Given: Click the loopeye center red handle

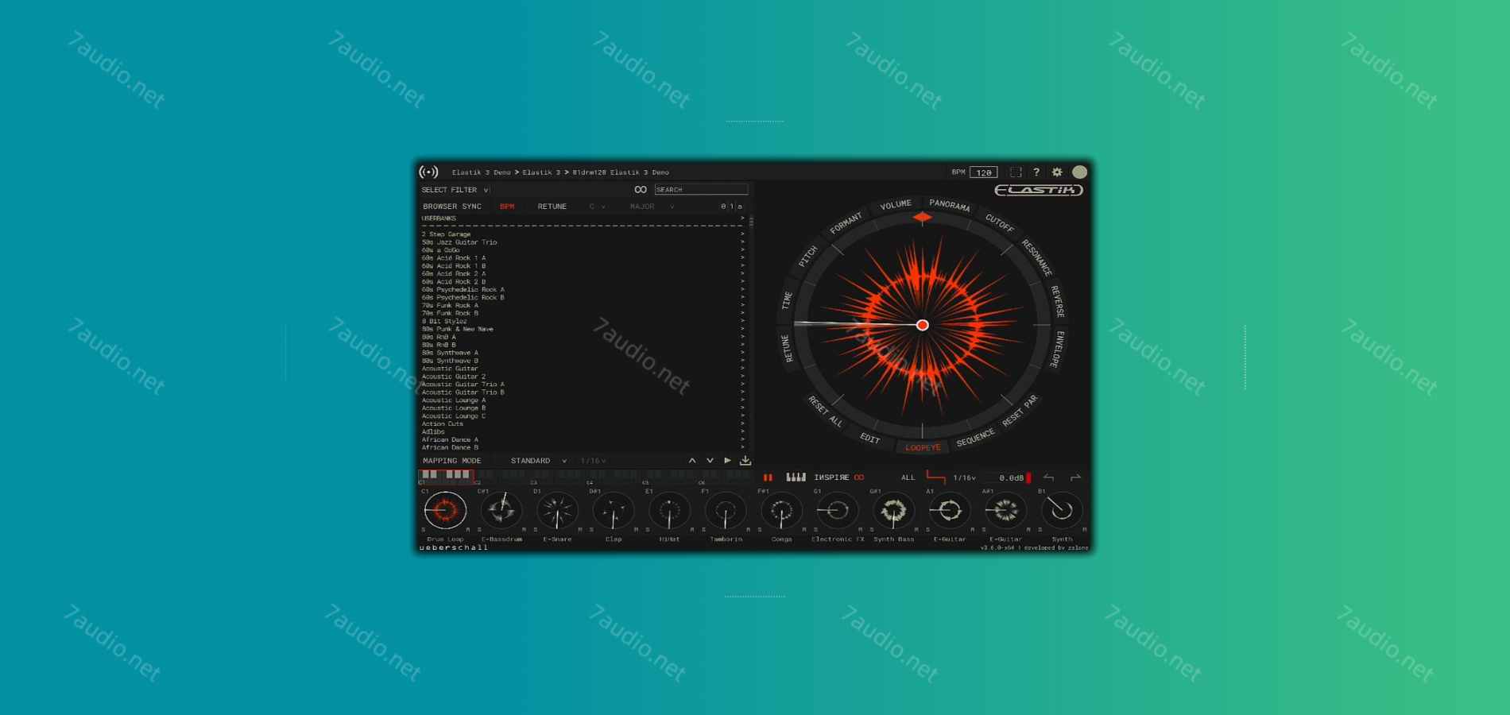Looking at the screenshot, I should coord(923,325).
